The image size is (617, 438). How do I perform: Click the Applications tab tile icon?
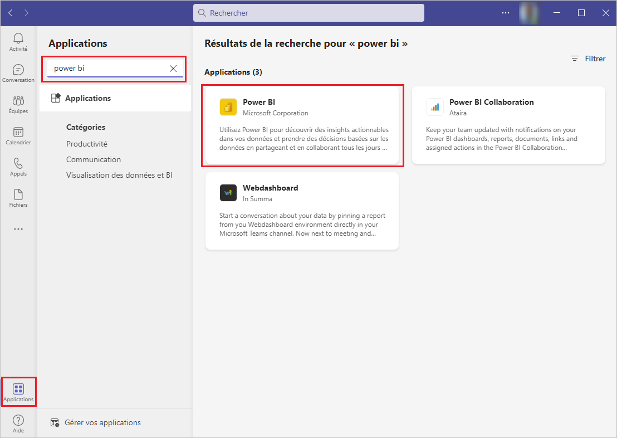[x=56, y=98]
